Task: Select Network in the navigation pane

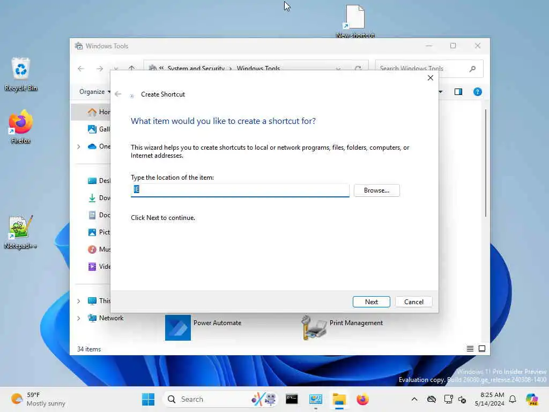Action: click(x=106, y=318)
